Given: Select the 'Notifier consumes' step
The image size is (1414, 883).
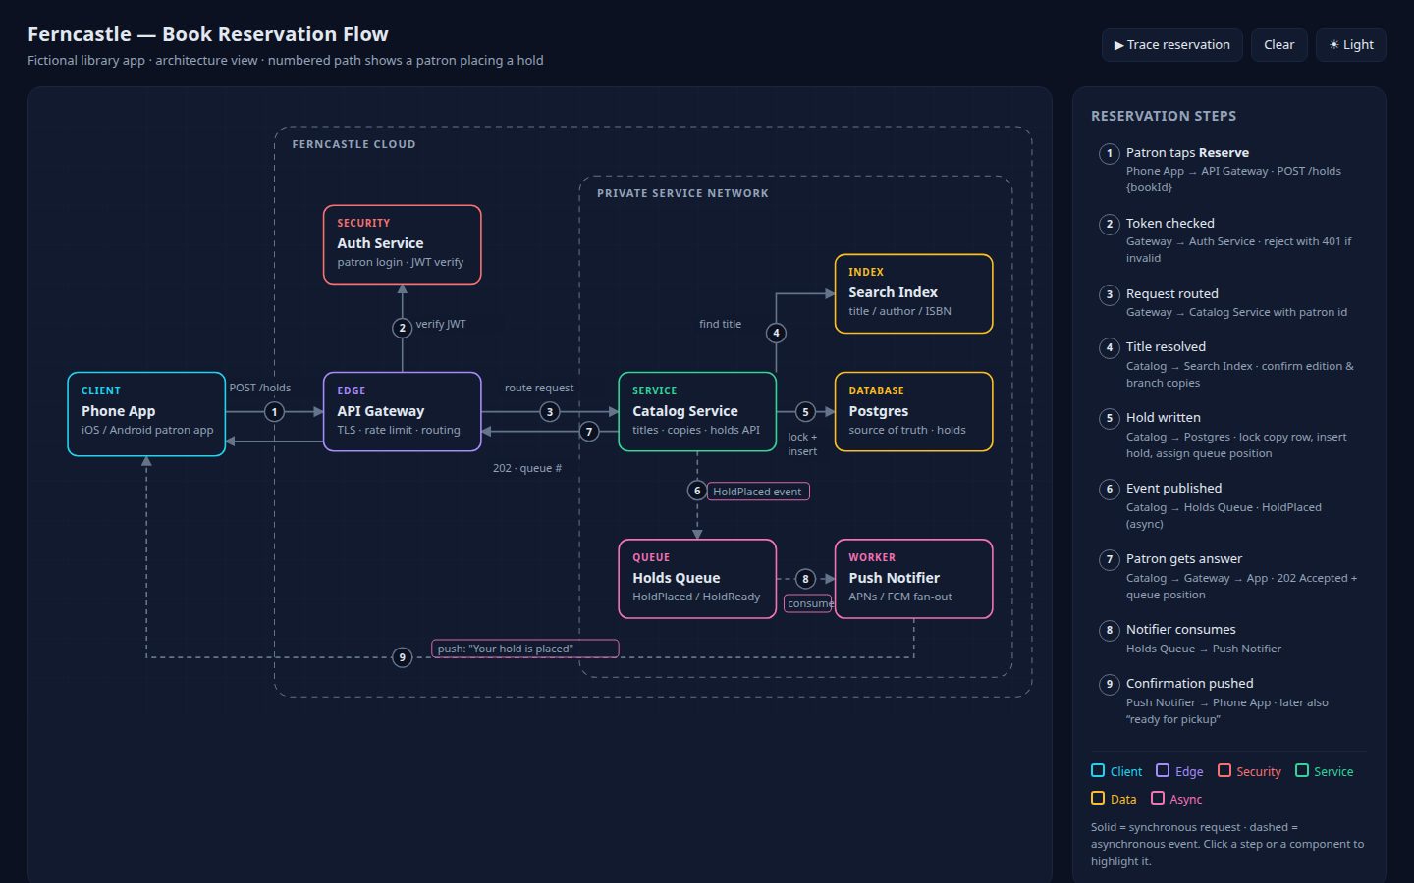Looking at the screenshot, I should [x=1229, y=638].
